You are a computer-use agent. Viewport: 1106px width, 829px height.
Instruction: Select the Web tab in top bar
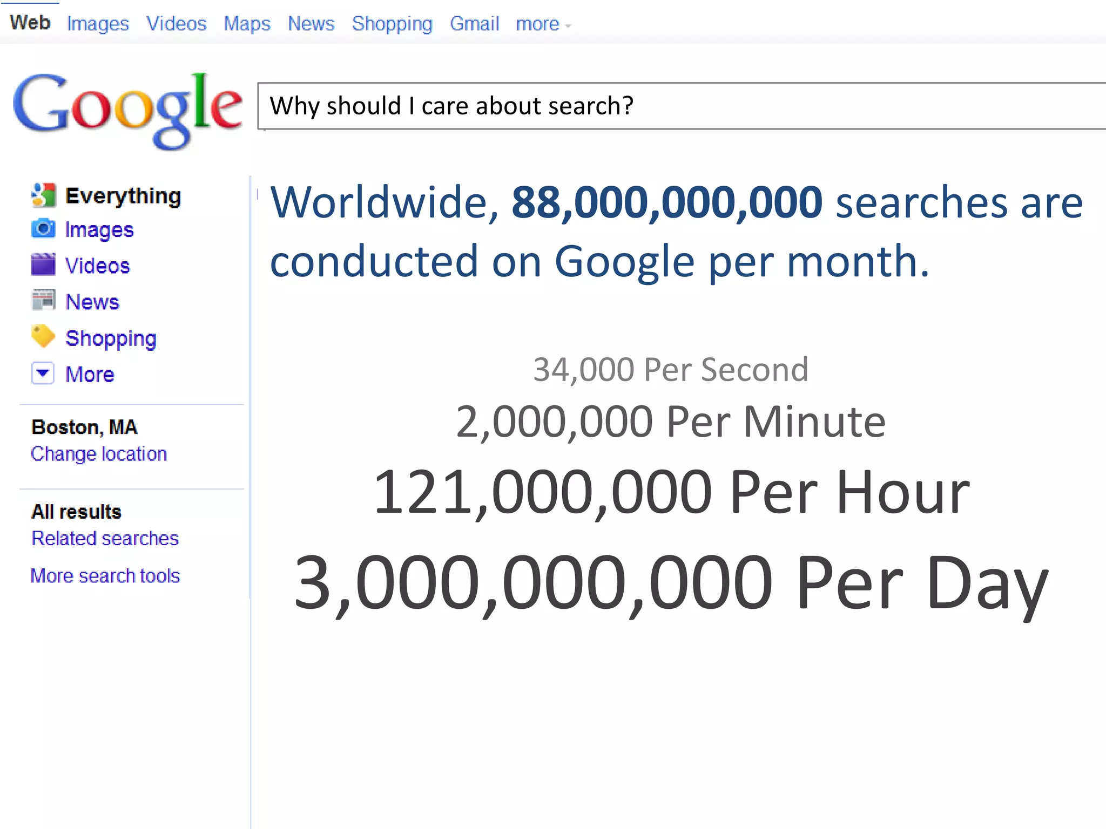point(30,23)
